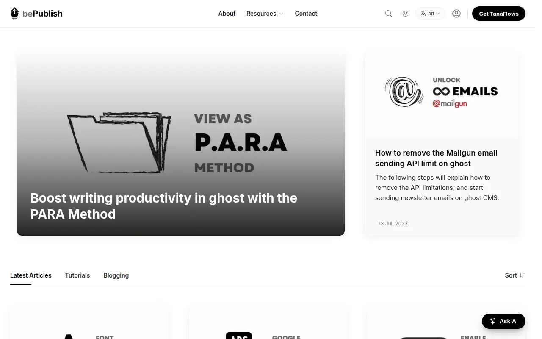Open the Contact menu item
This screenshot has height=339, width=542.
pyautogui.click(x=306, y=14)
